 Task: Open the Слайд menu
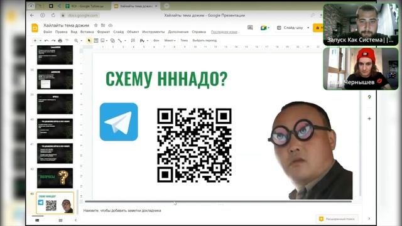tap(119, 32)
